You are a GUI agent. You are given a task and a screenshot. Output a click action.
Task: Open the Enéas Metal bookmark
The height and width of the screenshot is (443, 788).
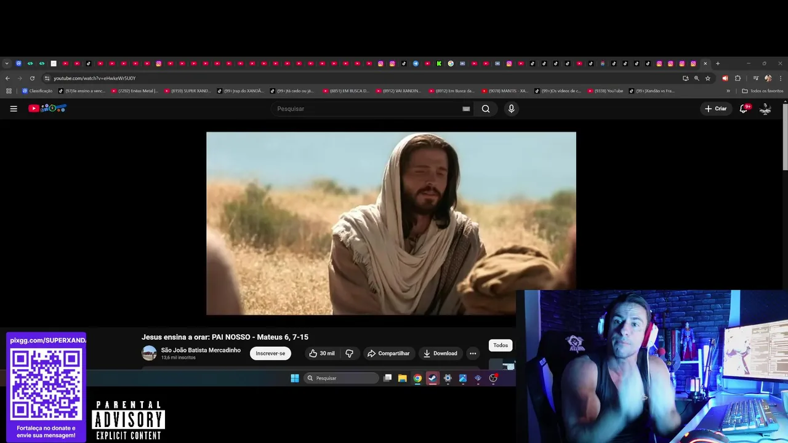[135, 90]
